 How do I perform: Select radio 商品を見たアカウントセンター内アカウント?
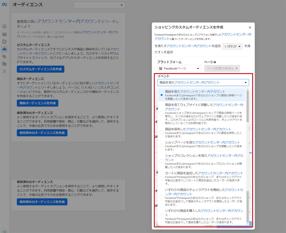(x=162, y=95)
